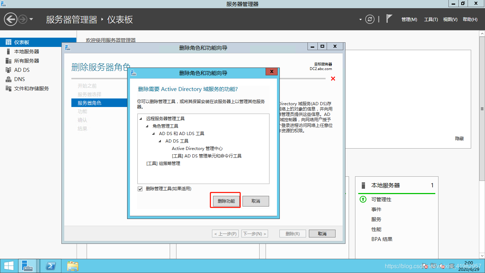Image resolution: width=485 pixels, height=273 pixels.
Task: Click the 下一步(N) > wizard button
Action: [x=255, y=234]
